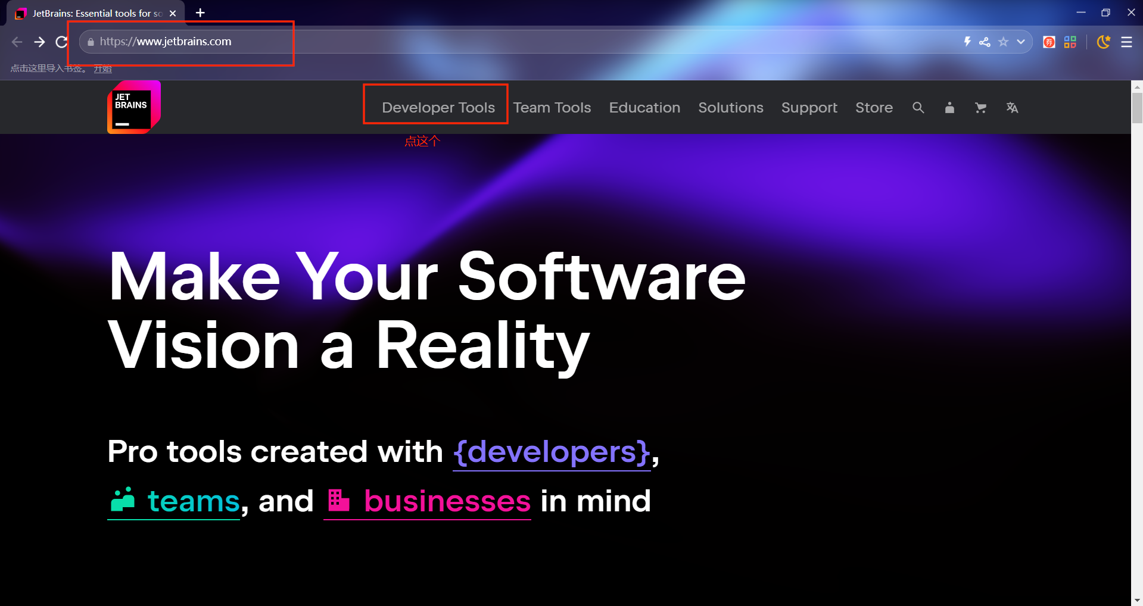The image size is (1143, 606).
Task: Close the JetBrains tab
Action: coord(173,13)
